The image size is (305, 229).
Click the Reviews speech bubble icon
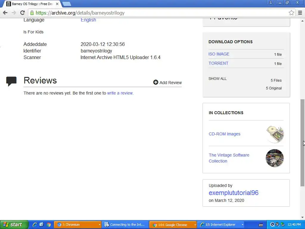[11, 81]
